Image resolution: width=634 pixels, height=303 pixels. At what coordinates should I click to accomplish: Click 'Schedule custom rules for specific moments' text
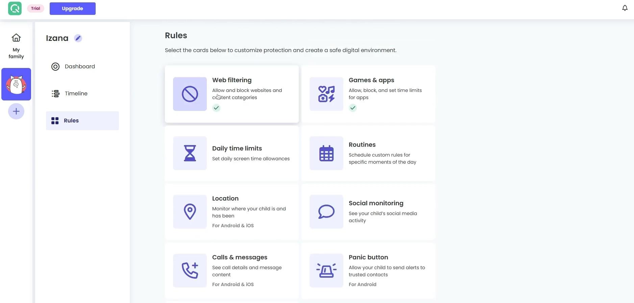[x=383, y=158]
